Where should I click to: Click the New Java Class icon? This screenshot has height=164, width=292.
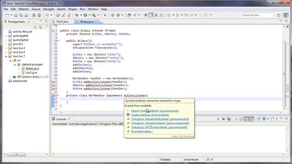pos(118,15)
